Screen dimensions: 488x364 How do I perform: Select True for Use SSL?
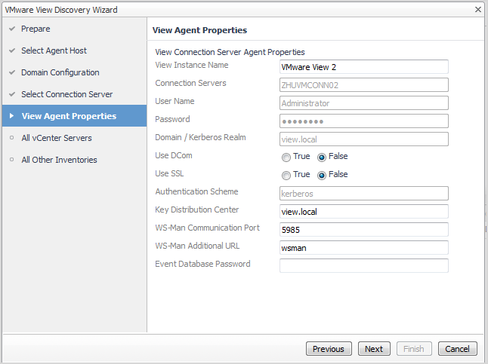coord(286,175)
